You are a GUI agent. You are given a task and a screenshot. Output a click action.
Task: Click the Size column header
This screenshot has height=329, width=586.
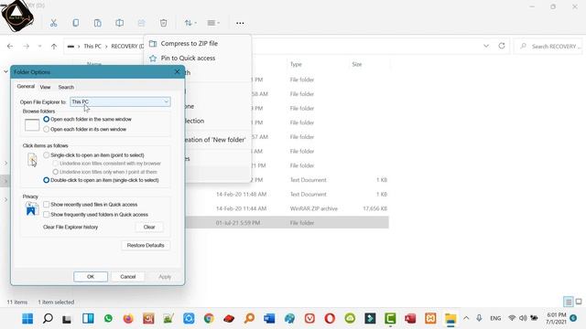point(357,64)
